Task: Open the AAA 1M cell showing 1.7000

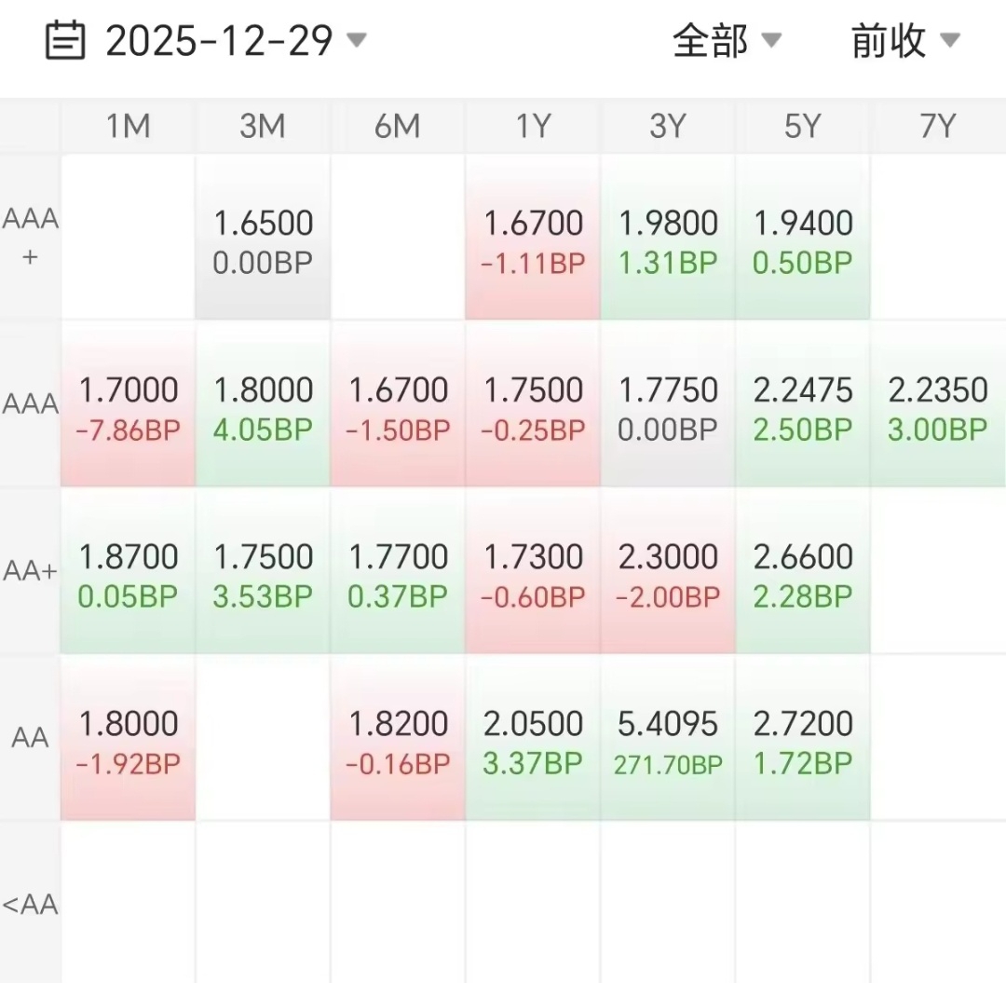Action: click(129, 405)
